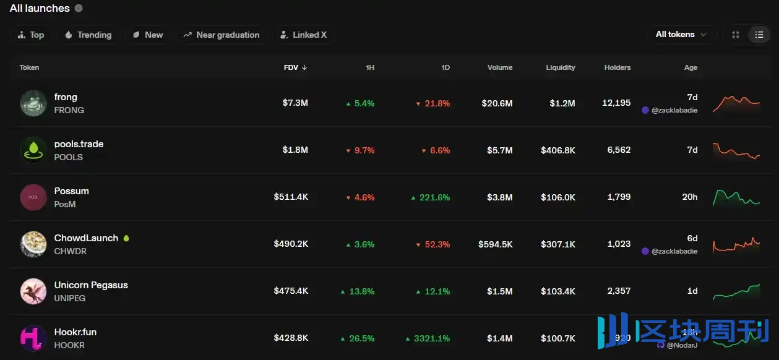Sort by 1H column header
Viewport: 779px width, 360px height.
coord(370,67)
